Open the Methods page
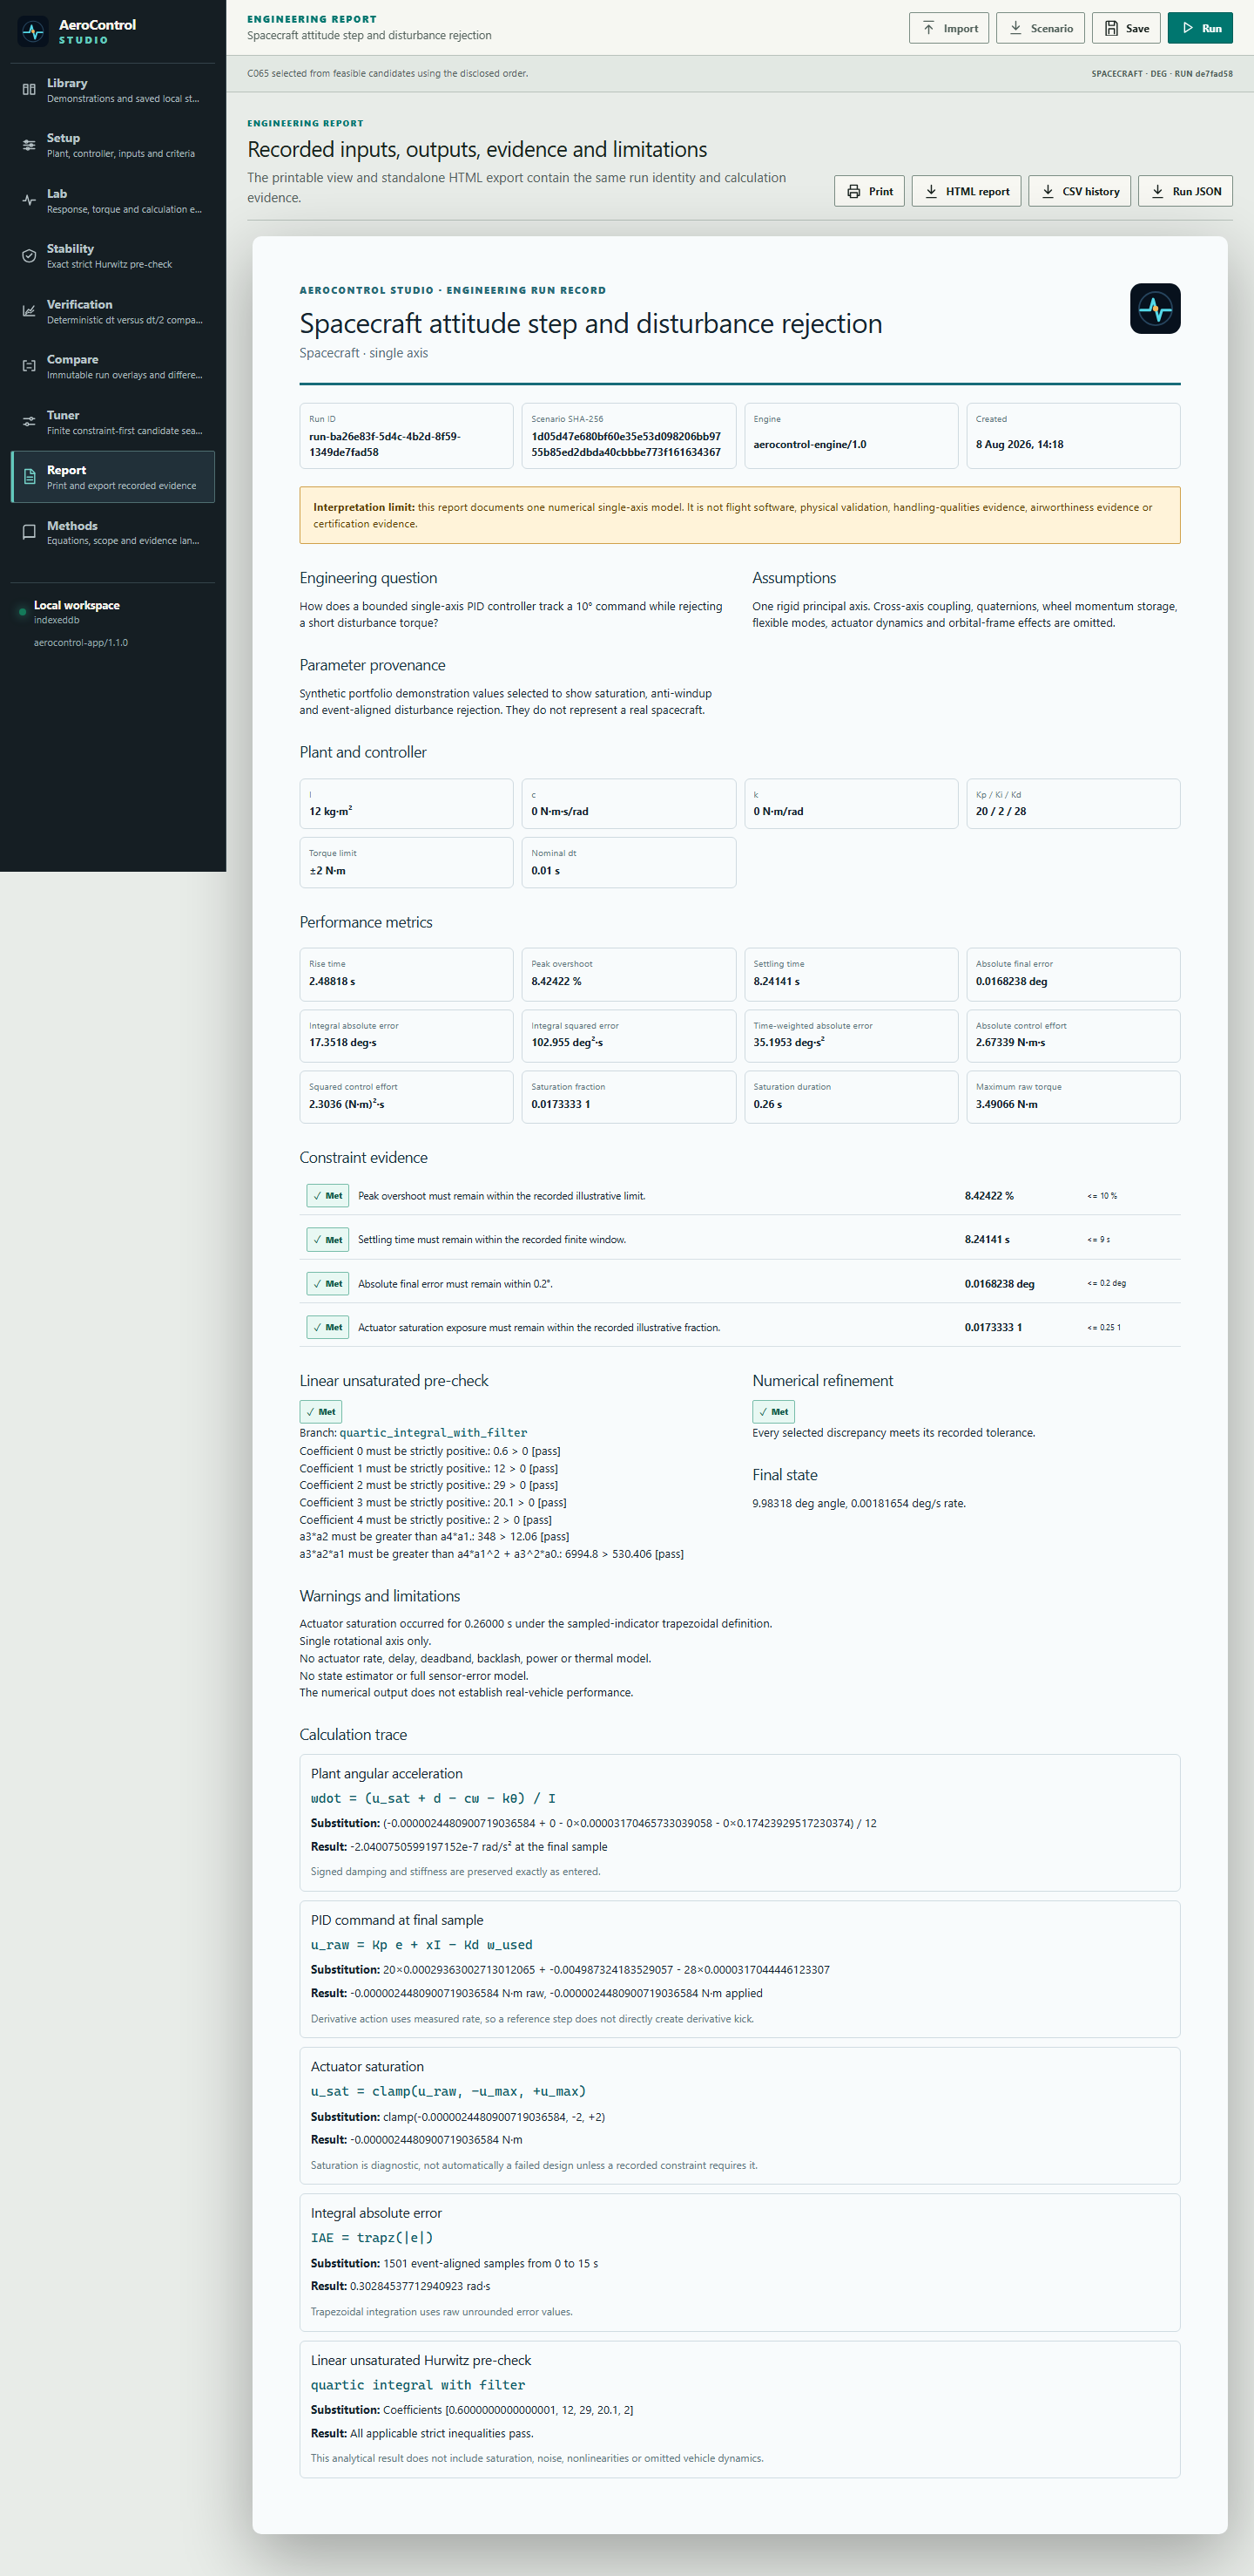 click(113, 533)
